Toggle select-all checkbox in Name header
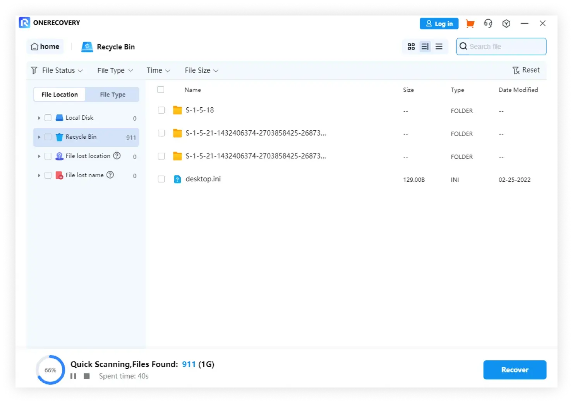Screen dimensions: 573x403 pos(161,90)
